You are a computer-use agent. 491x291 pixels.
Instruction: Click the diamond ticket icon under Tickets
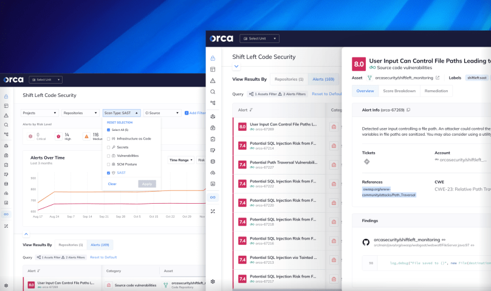(x=366, y=162)
